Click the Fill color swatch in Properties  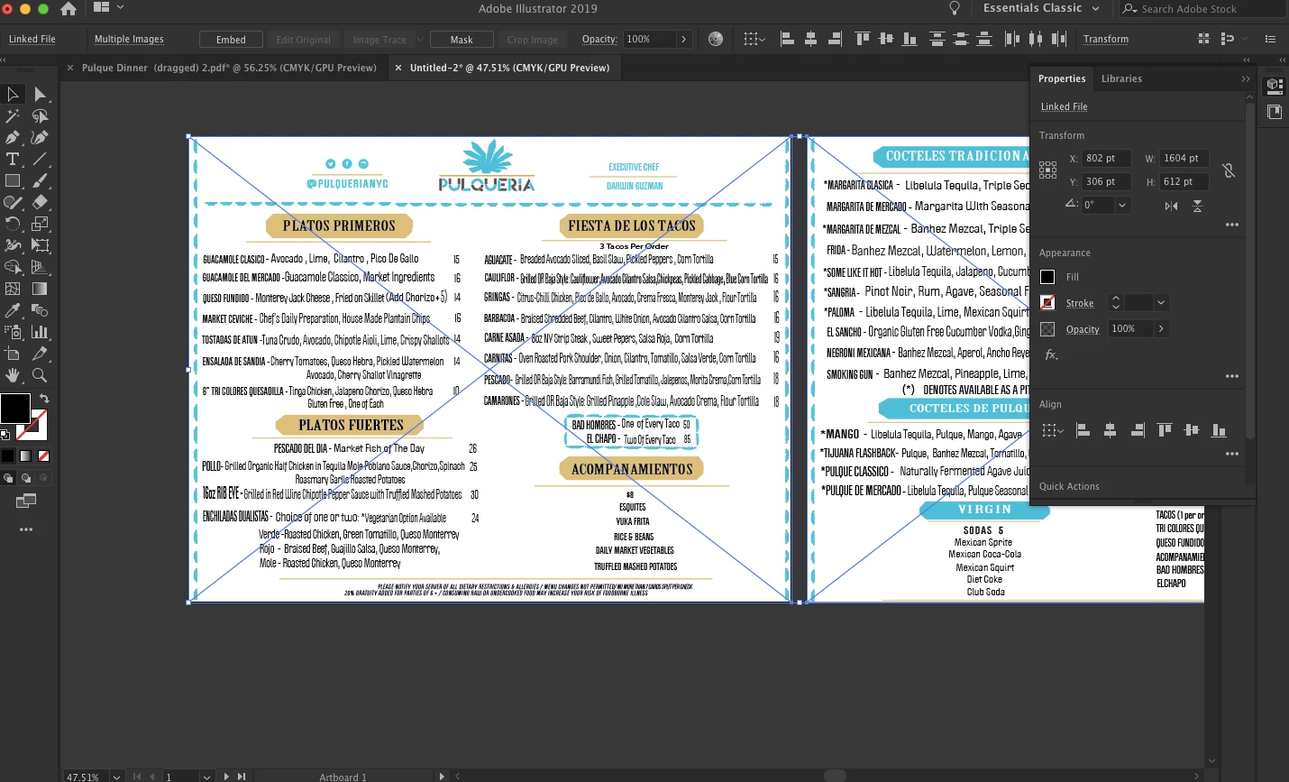coord(1047,277)
